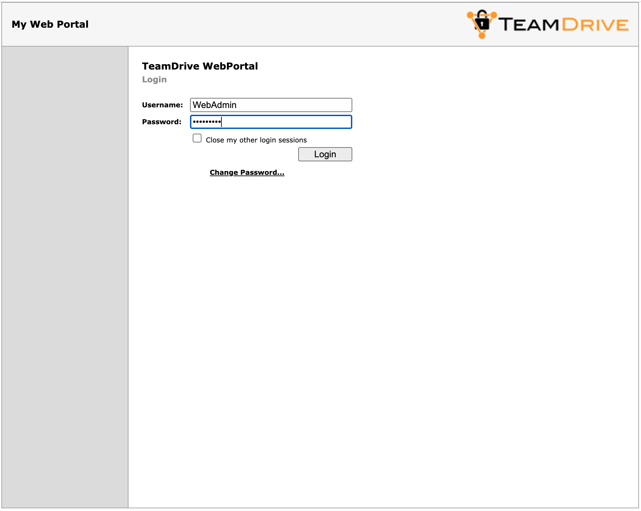Click the TeamDrive WebPortal heading
Viewport: 641px width, 511px height.
tap(200, 66)
